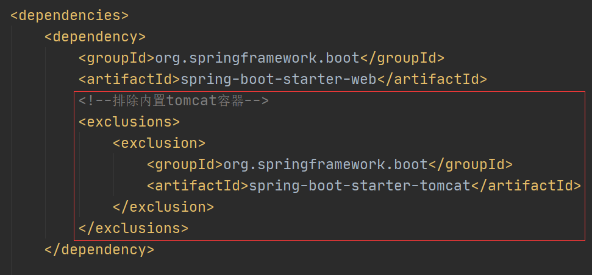Click the closing </dependency> tag
The height and width of the screenshot is (275, 592).
tap(99, 250)
